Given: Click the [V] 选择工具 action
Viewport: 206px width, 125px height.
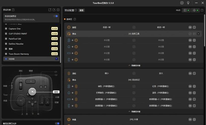Looking at the screenshot, I should pos(134,34).
